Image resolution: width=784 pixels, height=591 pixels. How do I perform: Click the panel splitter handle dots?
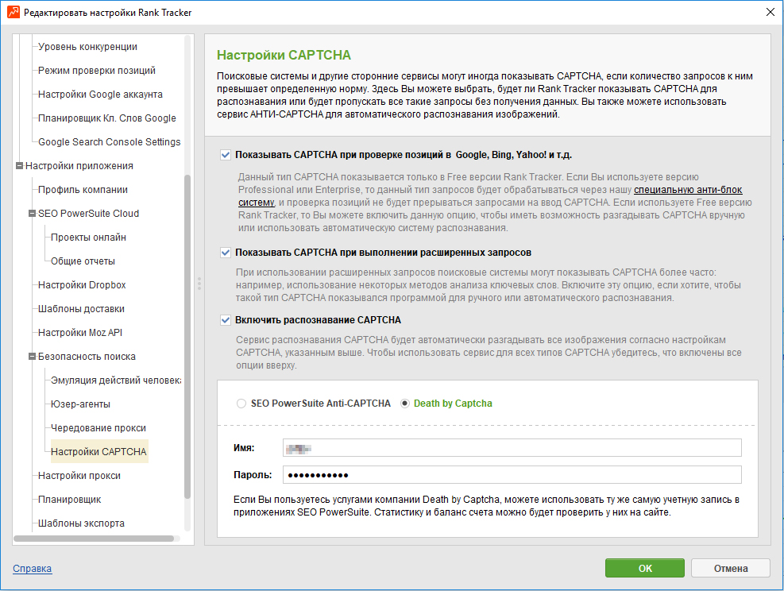pos(199,284)
